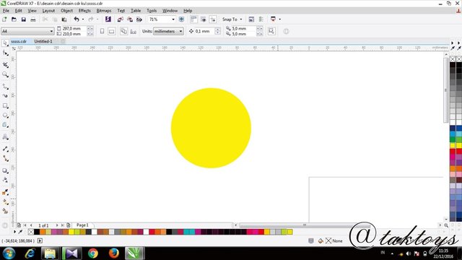Select the yellow circle on canvas
The image size is (462, 260).
coord(211,128)
